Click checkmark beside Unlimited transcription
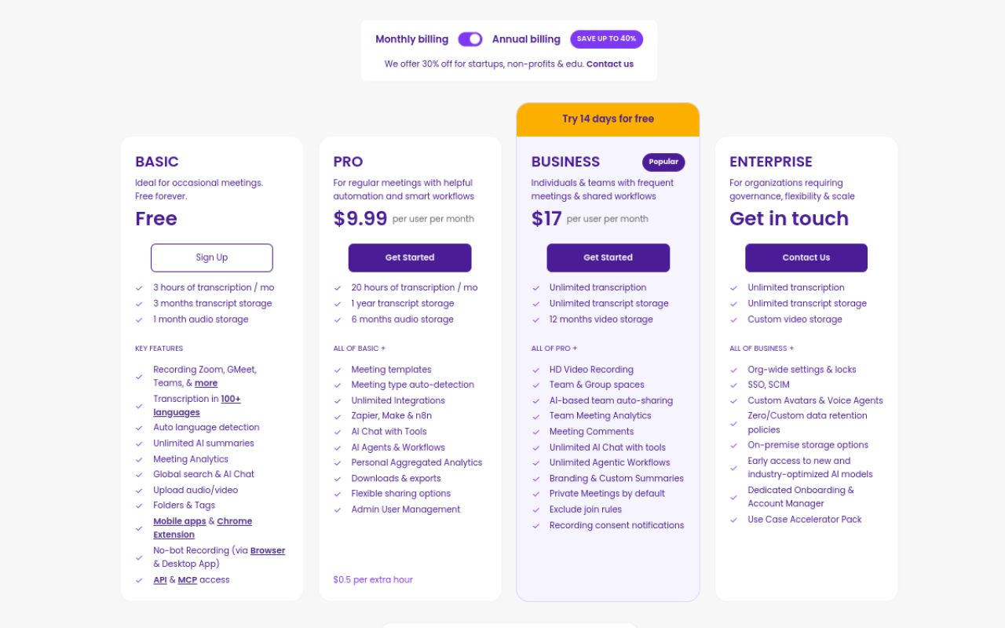The width and height of the screenshot is (1005, 628). (x=535, y=287)
